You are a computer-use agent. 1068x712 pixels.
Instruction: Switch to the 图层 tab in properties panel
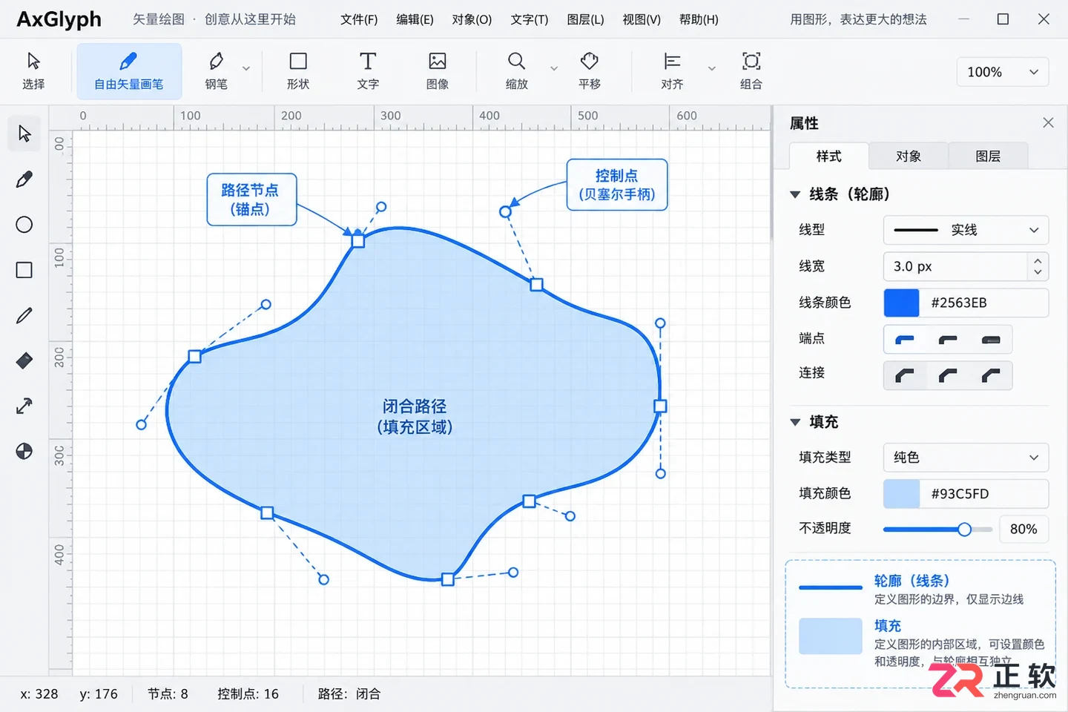pyautogui.click(x=988, y=156)
